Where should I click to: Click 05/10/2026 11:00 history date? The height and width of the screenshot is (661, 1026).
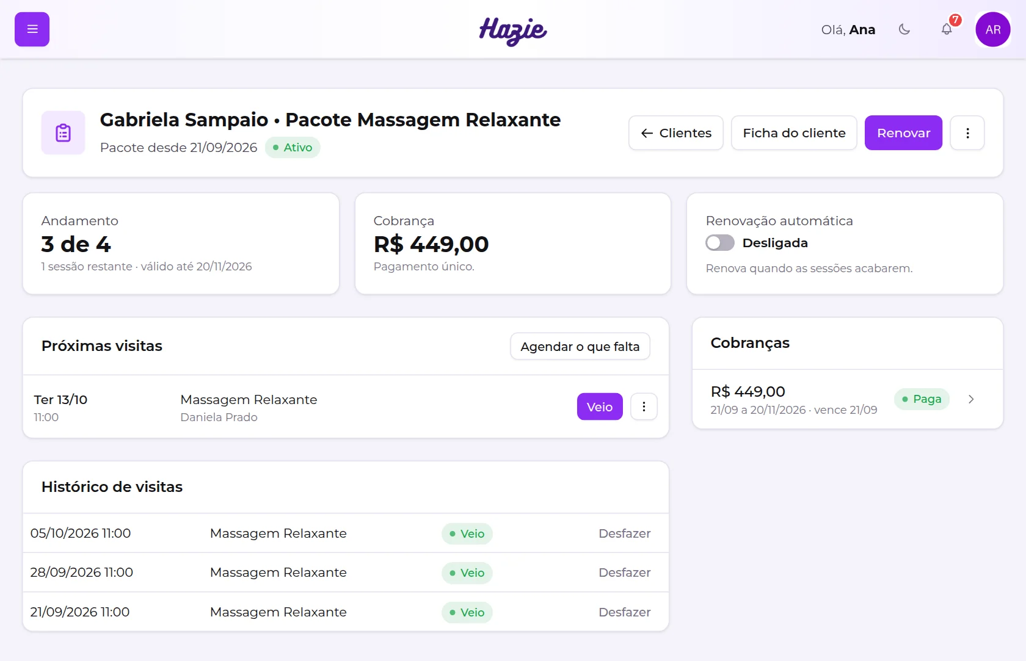(x=81, y=533)
